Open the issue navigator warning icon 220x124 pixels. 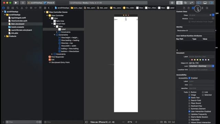tap(22, 8)
